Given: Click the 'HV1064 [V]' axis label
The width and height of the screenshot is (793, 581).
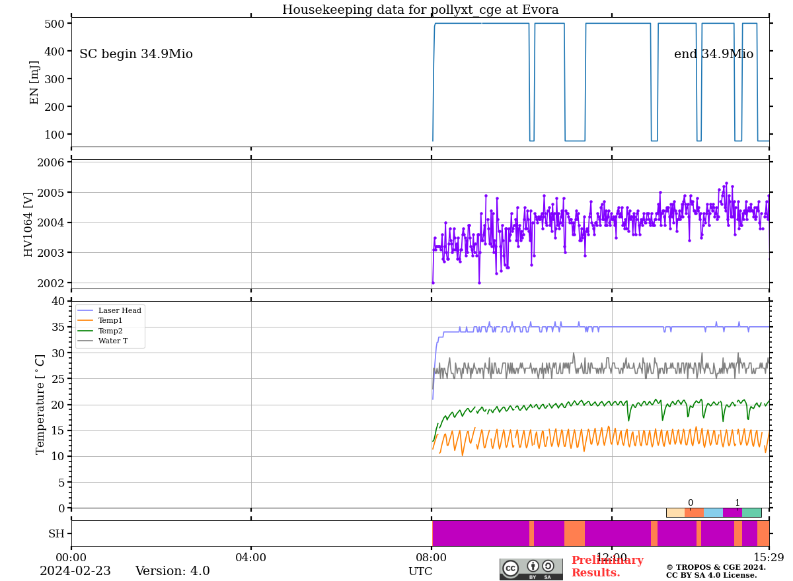Looking at the screenshot, I should coord(28,224).
